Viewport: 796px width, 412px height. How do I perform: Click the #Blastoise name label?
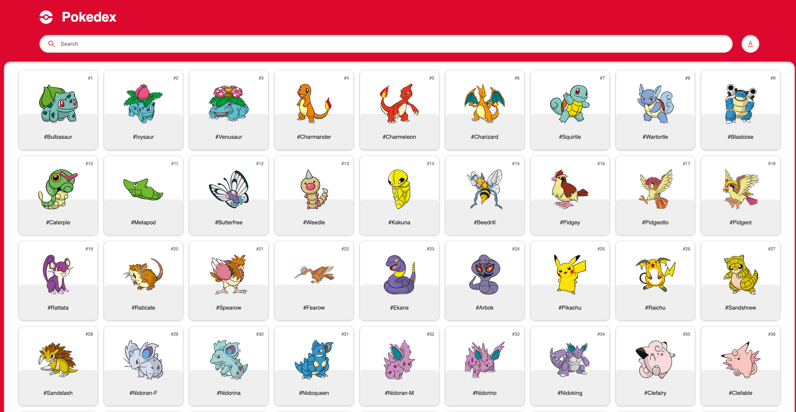pyautogui.click(x=740, y=137)
